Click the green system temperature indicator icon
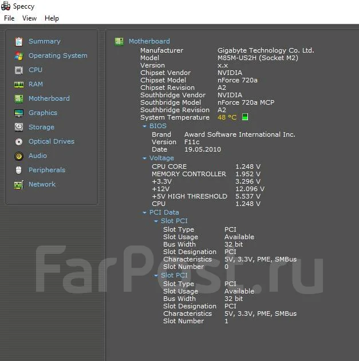Image resolution: width=359 pixels, height=361 pixels. point(245,117)
